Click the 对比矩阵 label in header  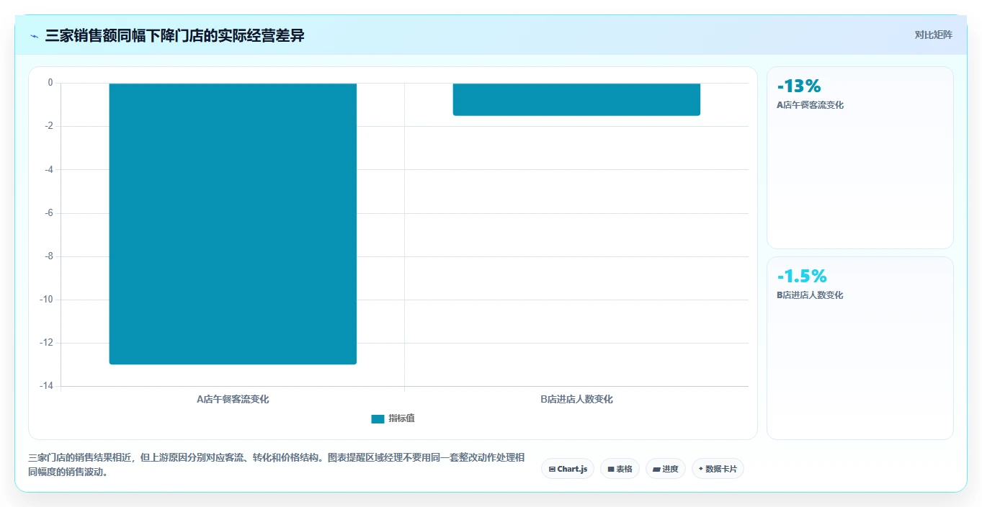[x=934, y=35]
